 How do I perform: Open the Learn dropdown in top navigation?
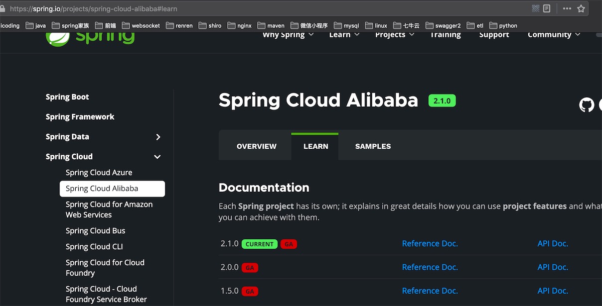coord(344,35)
